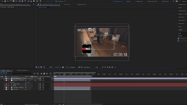Select the REC image in composition viewer

tap(87, 49)
